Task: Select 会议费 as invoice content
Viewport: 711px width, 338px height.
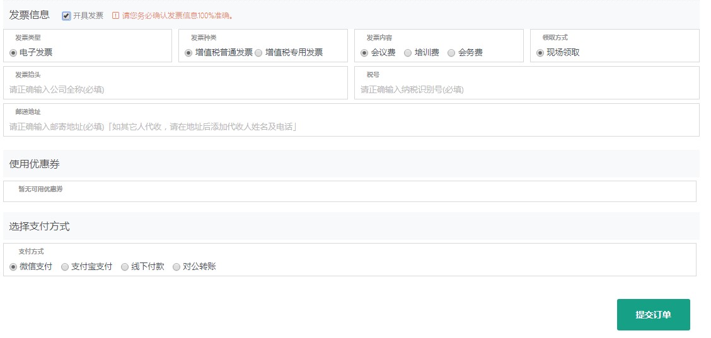Action: [x=364, y=53]
